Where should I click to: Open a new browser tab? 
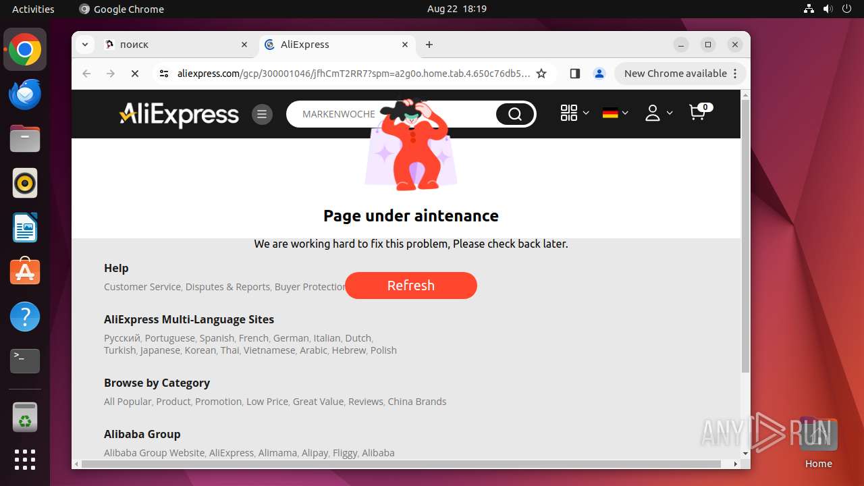pyautogui.click(x=429, y=45)
